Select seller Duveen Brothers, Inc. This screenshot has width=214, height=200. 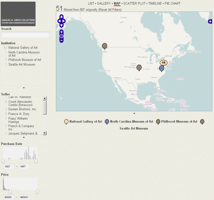point(22,109)
